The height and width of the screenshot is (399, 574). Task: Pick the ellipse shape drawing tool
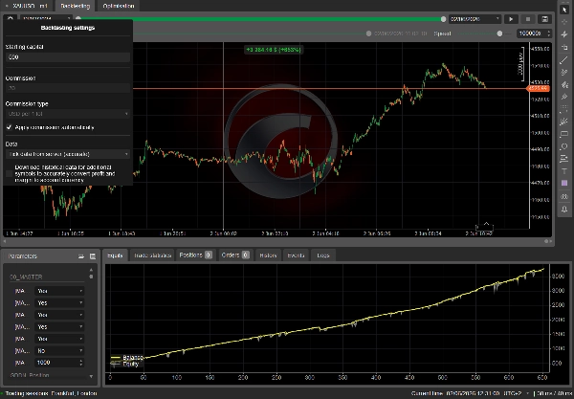(564, 146)
